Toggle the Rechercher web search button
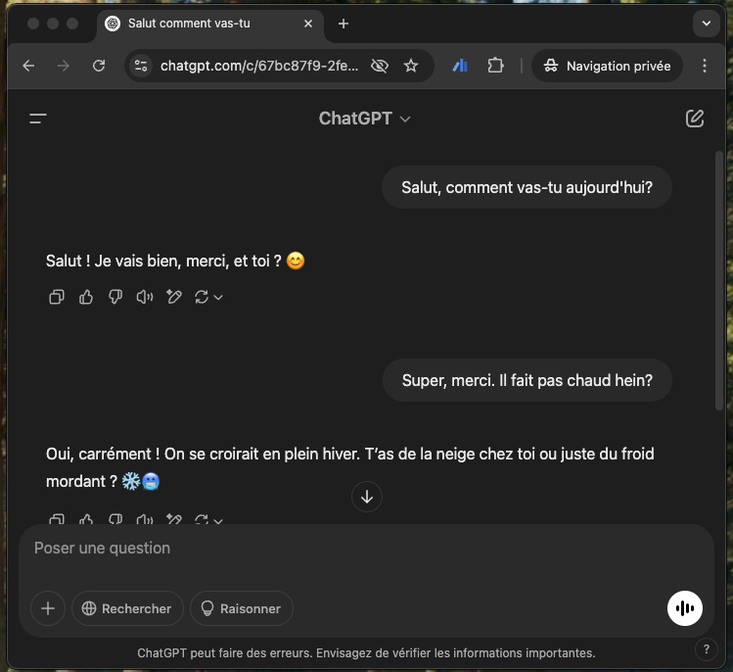Image resolution: width=733 pixels, height=672 pixels. click(x=127, y=608)
